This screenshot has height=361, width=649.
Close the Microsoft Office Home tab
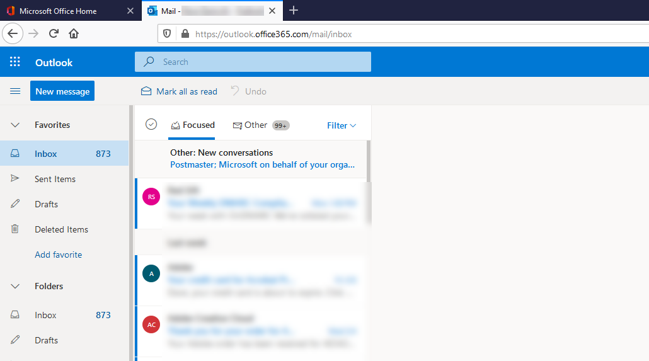click(130, 11)
